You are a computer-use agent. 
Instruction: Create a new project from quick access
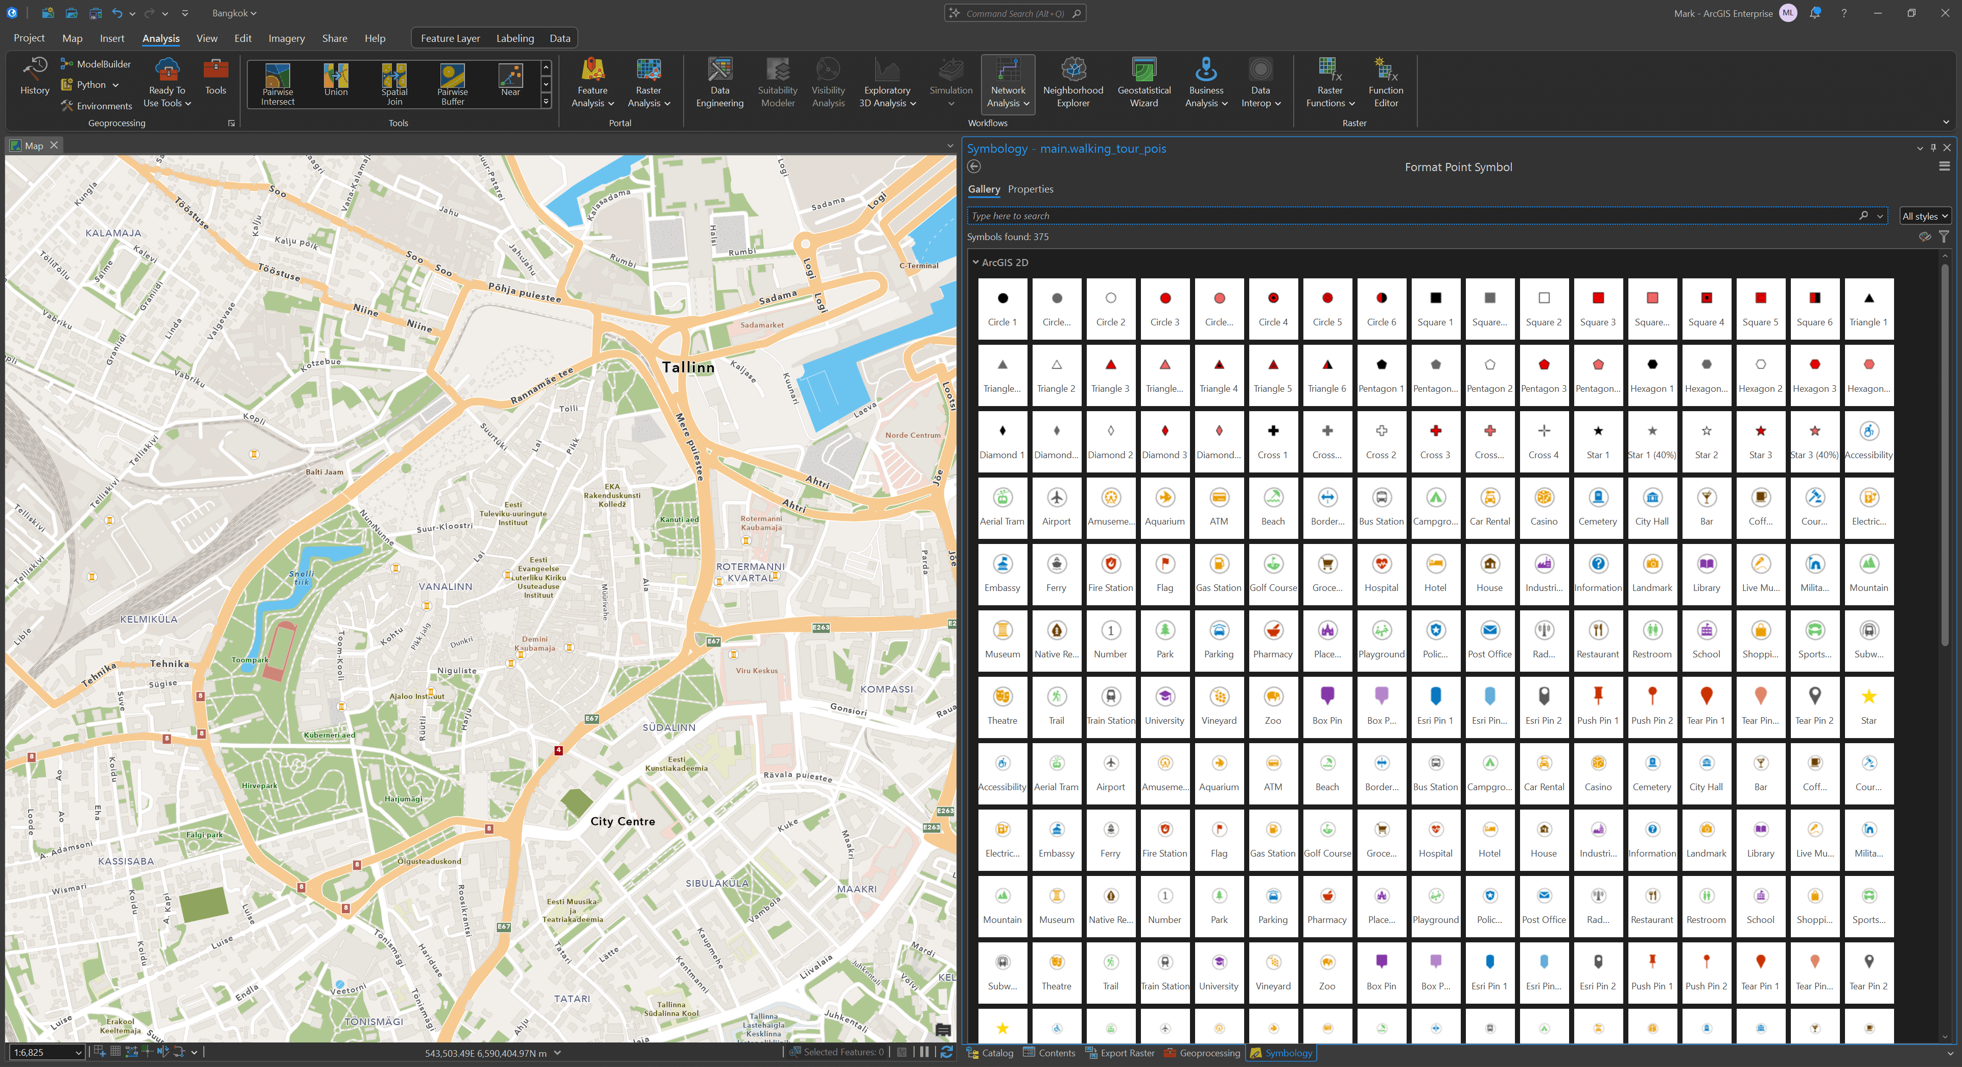point(47,13)
